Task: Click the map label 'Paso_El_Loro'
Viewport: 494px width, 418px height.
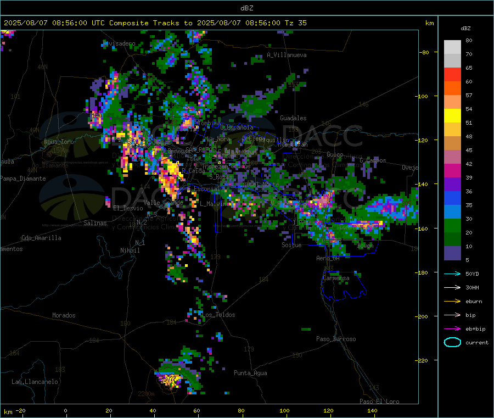Action: (x=379, y=402)
